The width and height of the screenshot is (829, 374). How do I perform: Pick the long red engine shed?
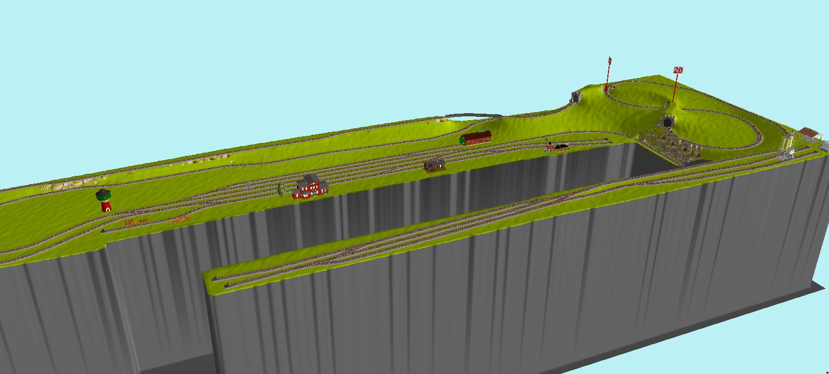(476, 137)
